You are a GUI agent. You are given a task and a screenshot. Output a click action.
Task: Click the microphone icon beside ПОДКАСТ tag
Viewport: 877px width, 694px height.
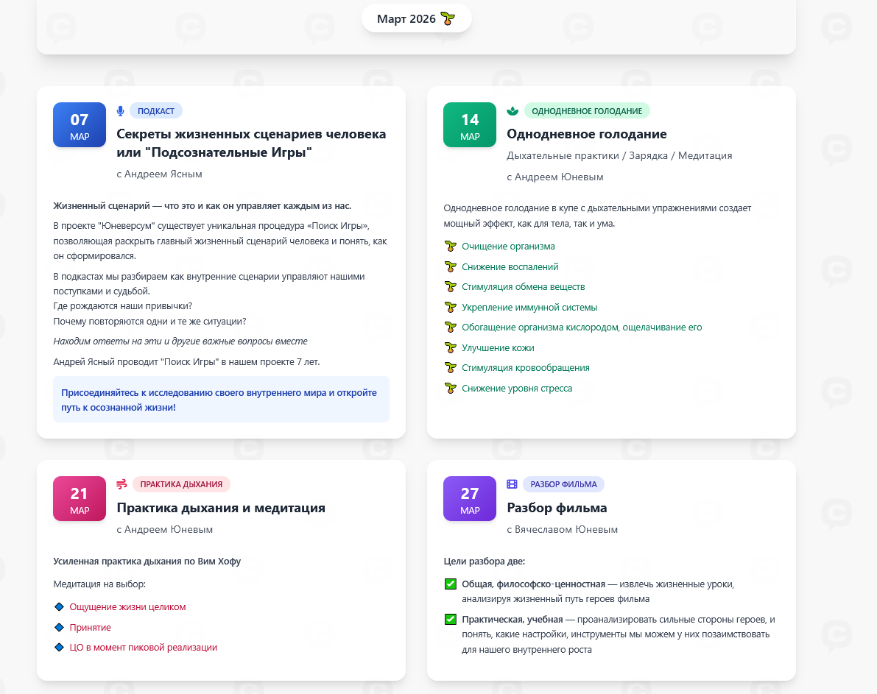pyautogui.click(x=121, y=111)
